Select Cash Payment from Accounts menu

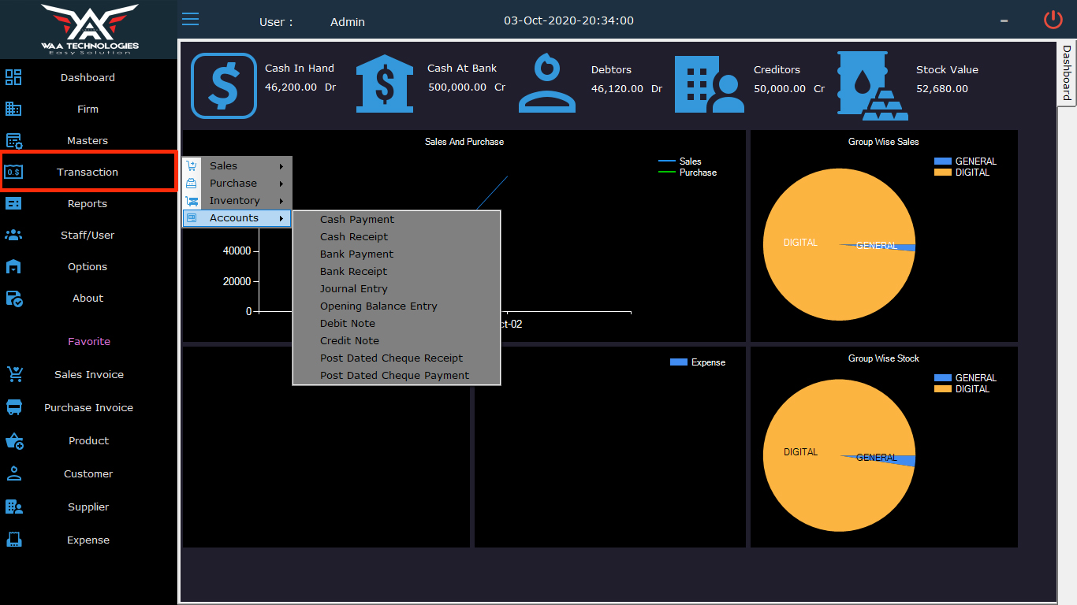(356, 219)
